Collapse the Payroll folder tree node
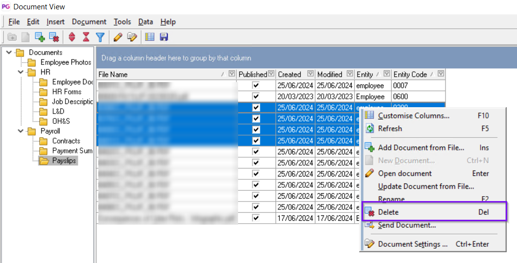The image size is (517, 263). 20,131
